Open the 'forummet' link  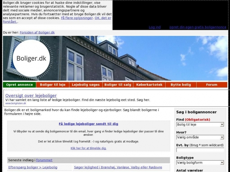pos(44,160)
